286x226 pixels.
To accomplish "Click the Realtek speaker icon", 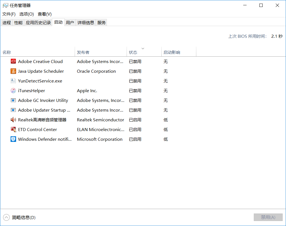I will tap(13, 120).
